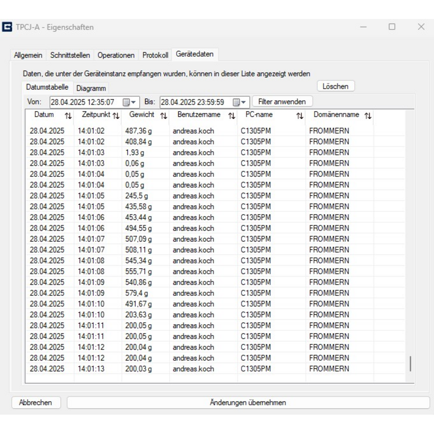Switch to the Allgemein tab
Viewport: 434px width, 434px height.
coord(28,55)
